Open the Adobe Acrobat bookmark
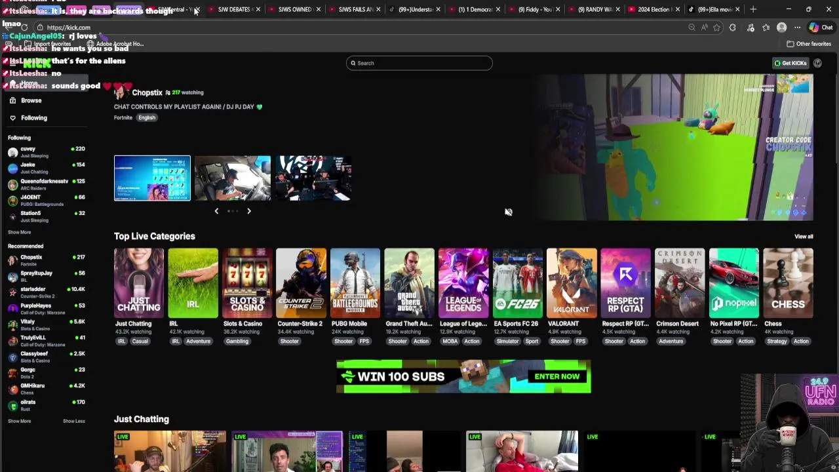This screenshot has width=839, height=472. click(116, 44)
